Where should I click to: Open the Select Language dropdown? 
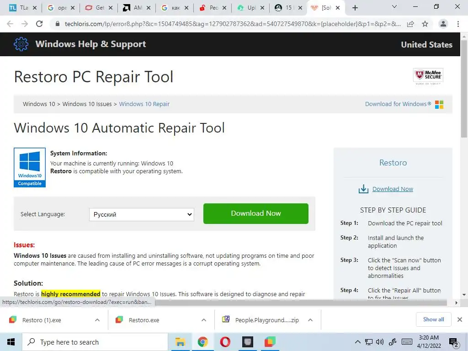coord(142,215)
